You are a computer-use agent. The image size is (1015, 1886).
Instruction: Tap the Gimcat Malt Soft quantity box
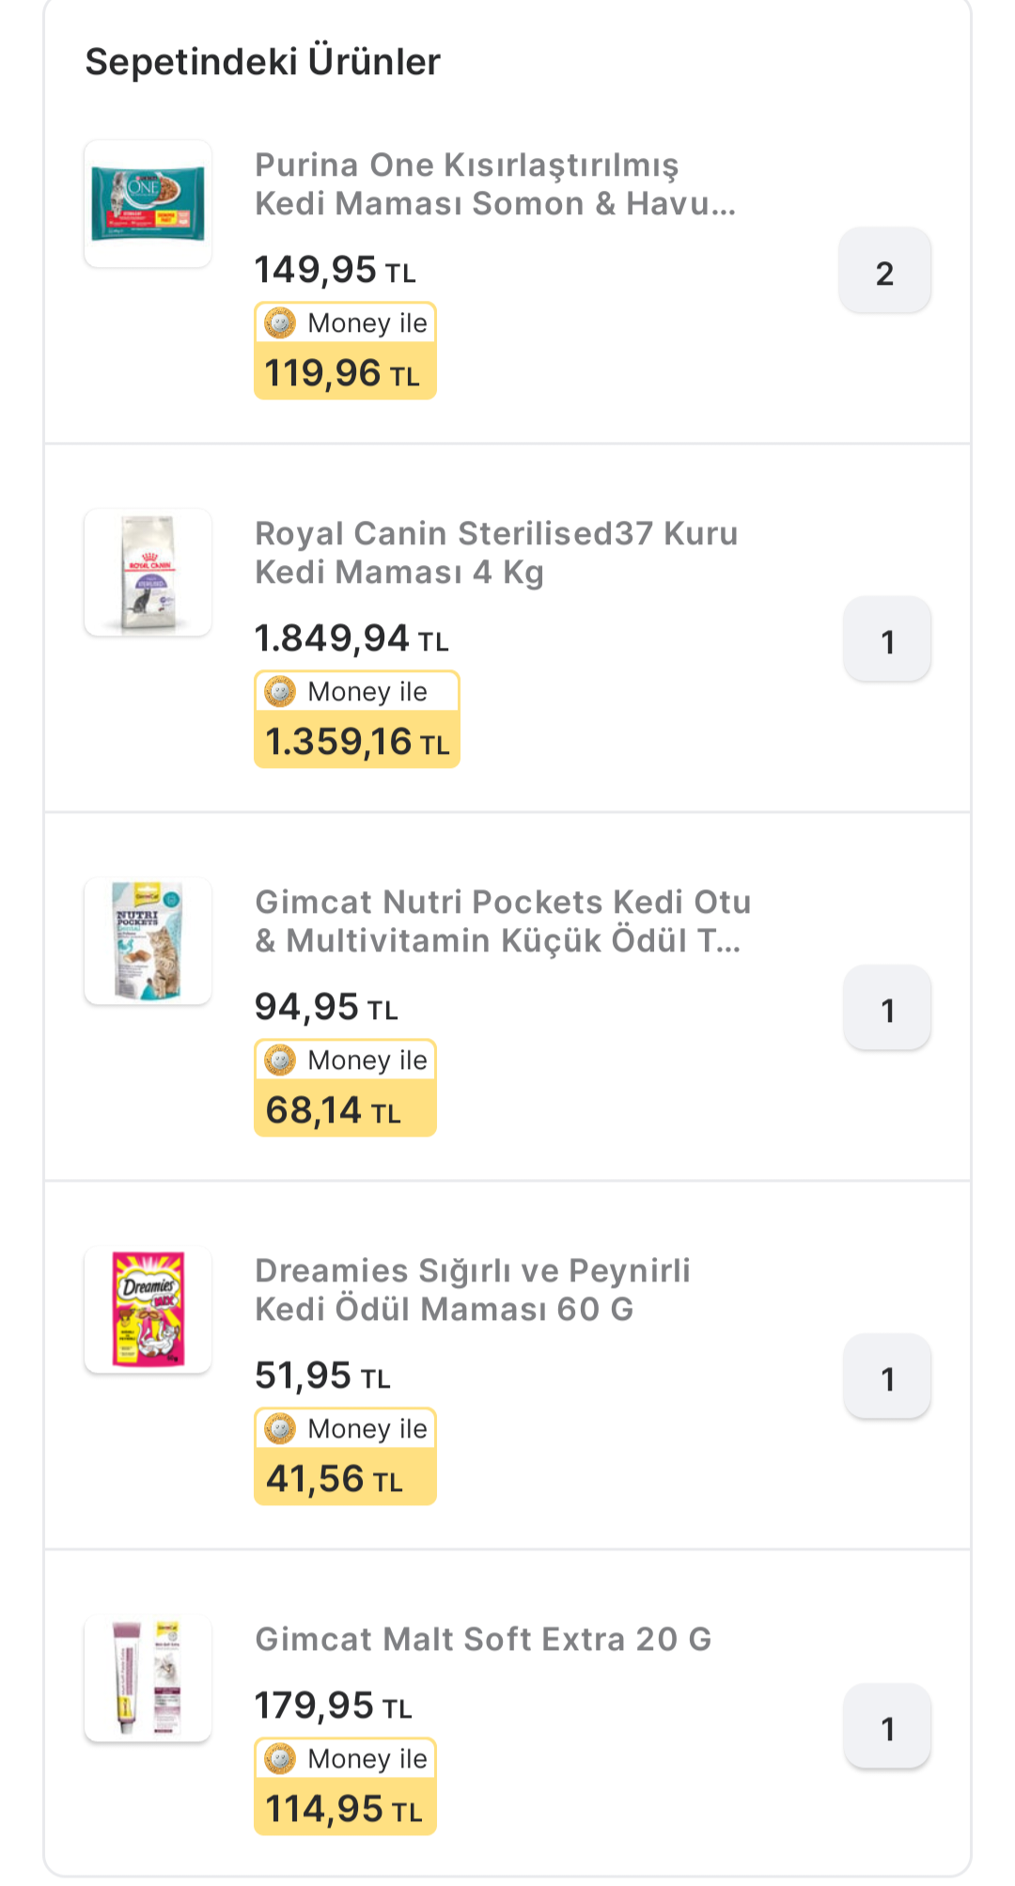[x=887, y=1726]
